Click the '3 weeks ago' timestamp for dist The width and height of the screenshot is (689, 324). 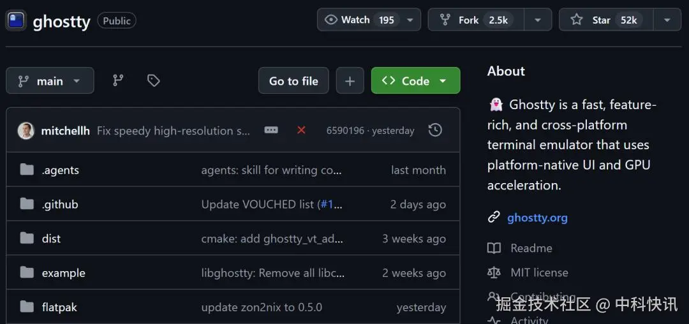pyautogui.click(x=414, y=239)
